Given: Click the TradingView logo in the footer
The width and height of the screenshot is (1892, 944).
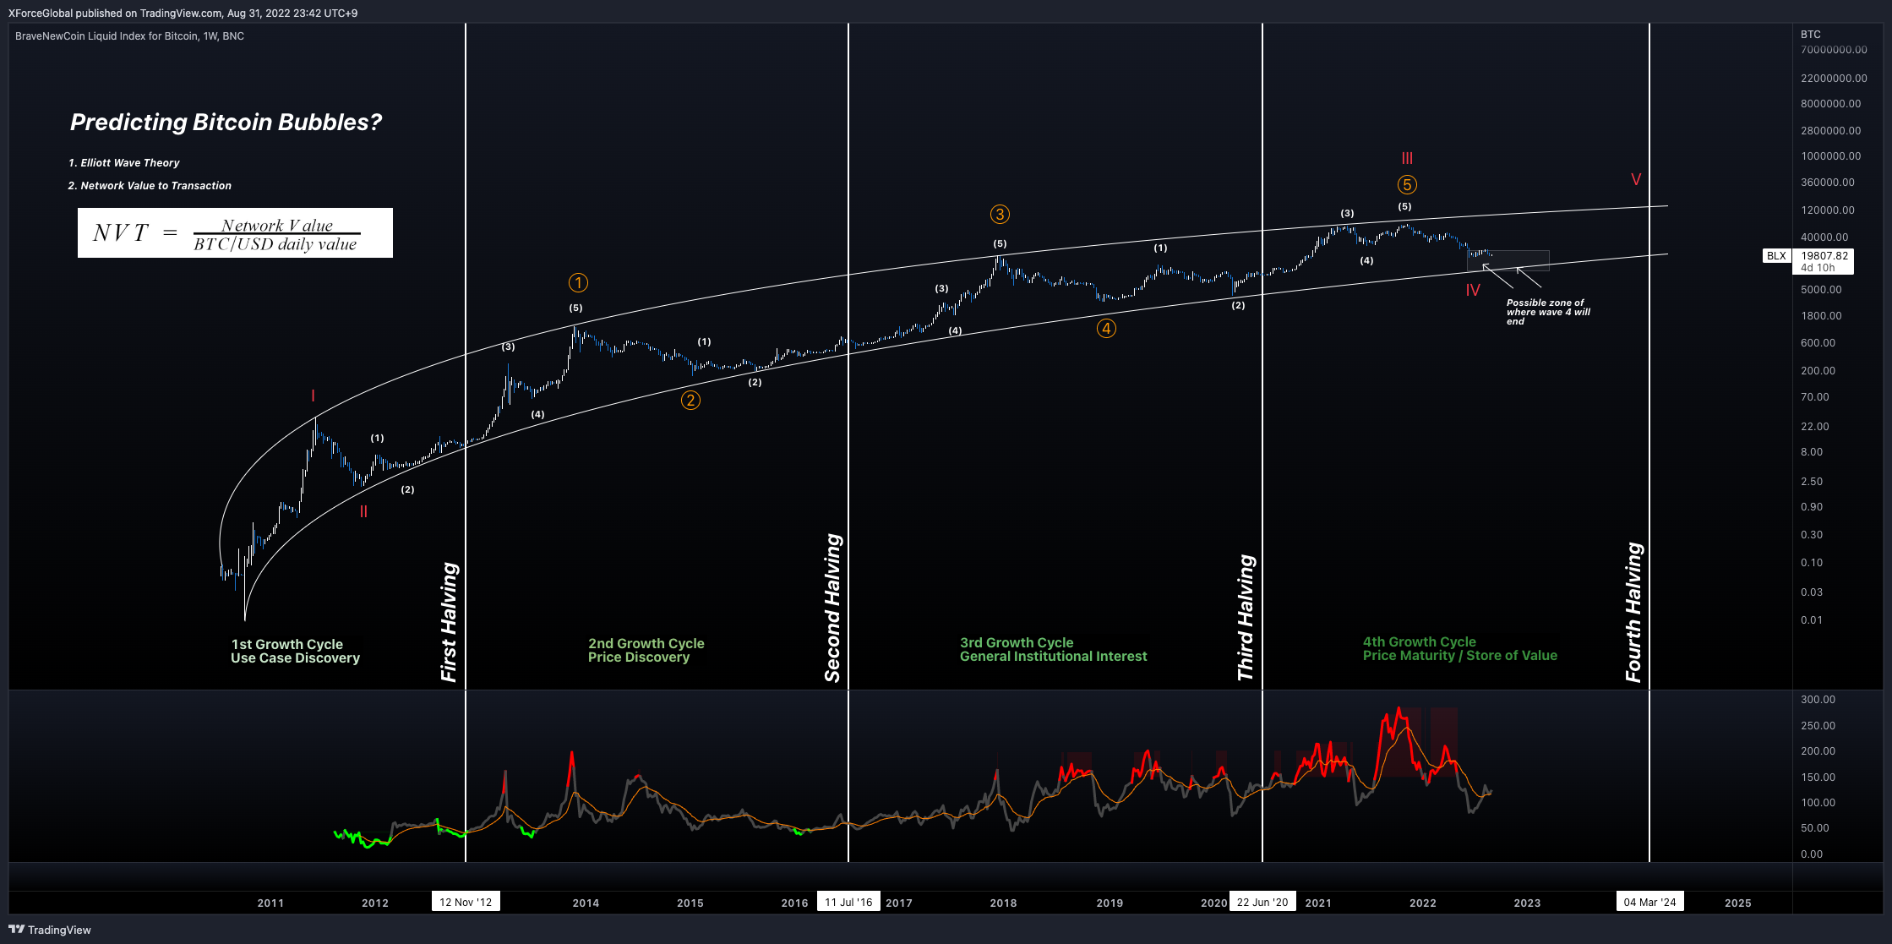Looking at the screenshot, I should point(50,930).
